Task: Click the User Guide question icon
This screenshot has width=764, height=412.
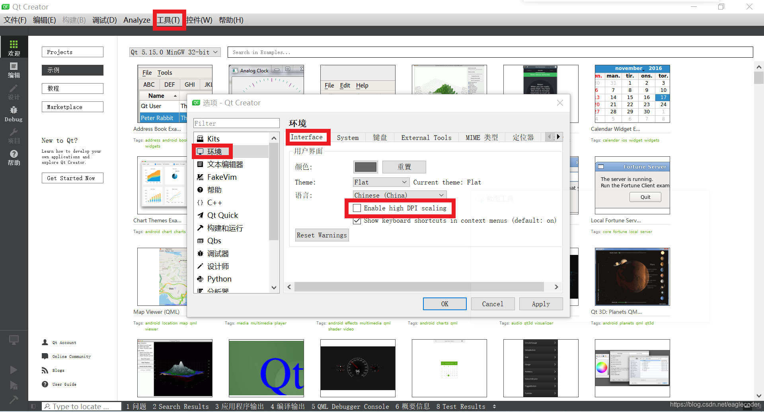Action: tap(45, 384)
